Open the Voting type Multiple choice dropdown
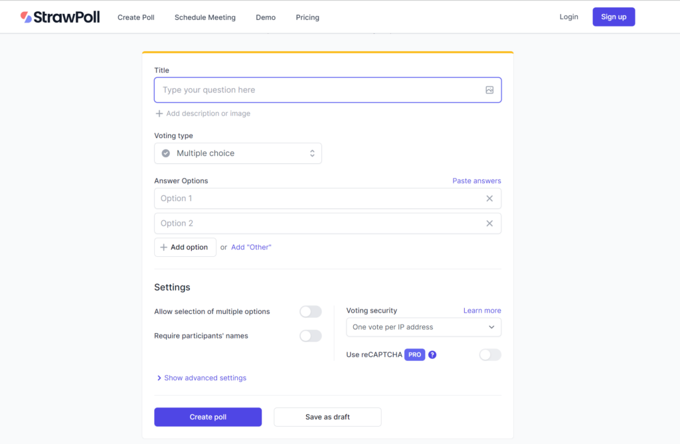 click(x=238, y=153)
